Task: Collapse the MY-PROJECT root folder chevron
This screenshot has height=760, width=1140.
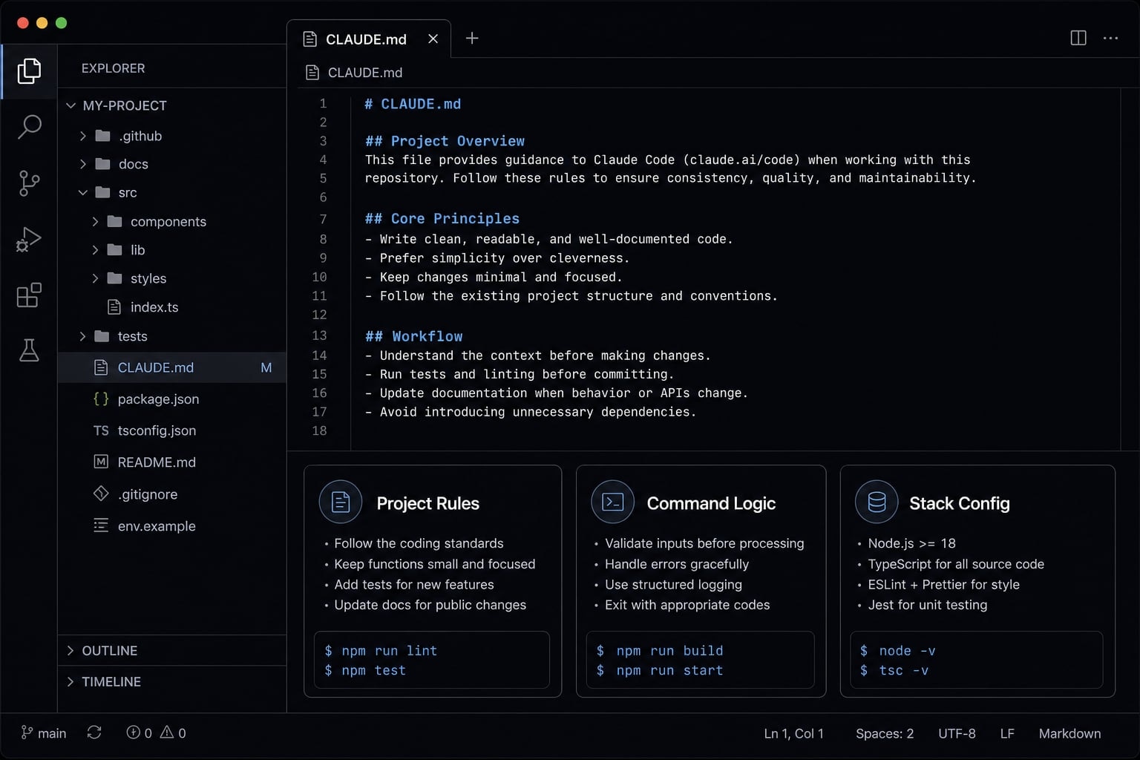Action: coord(71,105)
